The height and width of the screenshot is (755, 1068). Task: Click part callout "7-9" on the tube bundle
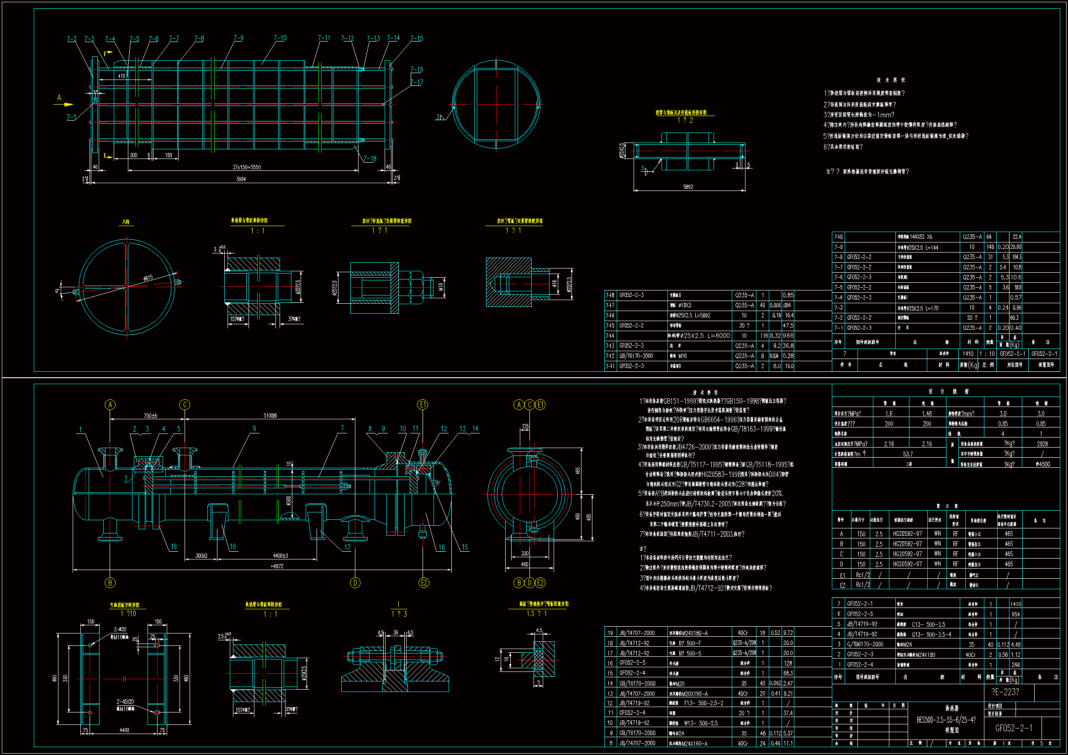tap(238, 37)
